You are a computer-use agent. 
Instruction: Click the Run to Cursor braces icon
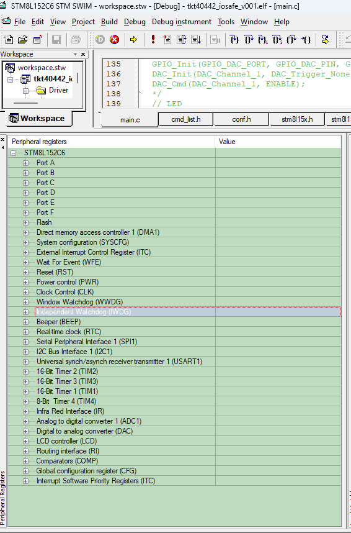click(306, 40)
